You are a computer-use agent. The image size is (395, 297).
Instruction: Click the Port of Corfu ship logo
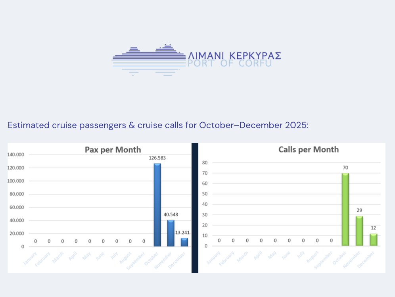tap(149, 60)
